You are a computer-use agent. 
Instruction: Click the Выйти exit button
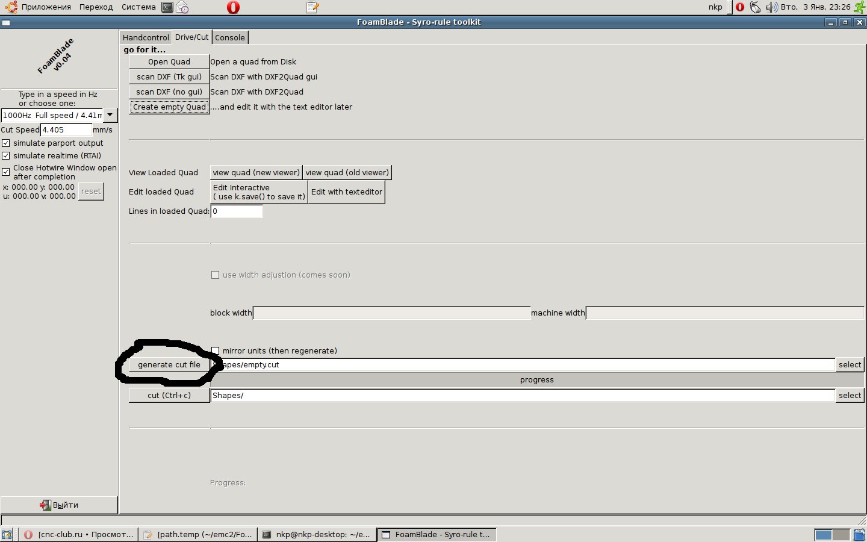pos(59,505)
